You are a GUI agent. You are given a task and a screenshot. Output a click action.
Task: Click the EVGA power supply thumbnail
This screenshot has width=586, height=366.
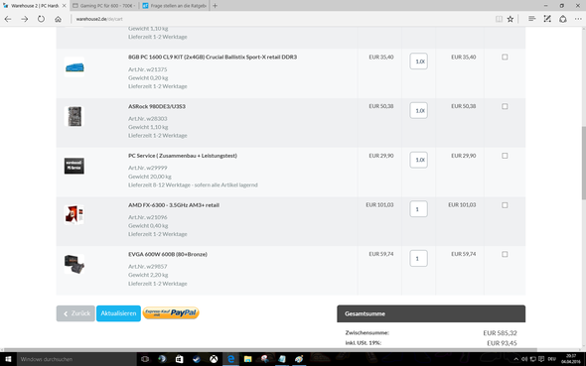(x=74, y=264)
